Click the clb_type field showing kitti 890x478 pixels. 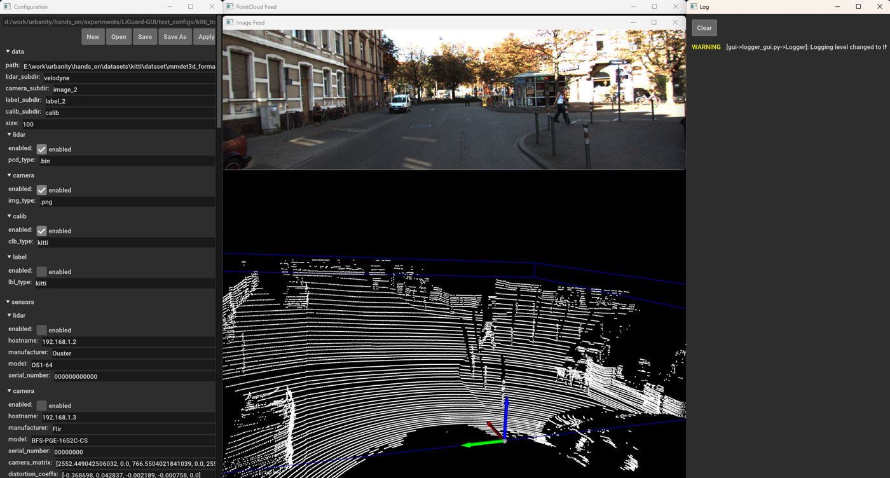point(125,242)
